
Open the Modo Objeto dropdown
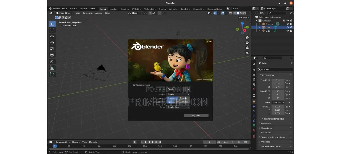[x=65, y=13]
